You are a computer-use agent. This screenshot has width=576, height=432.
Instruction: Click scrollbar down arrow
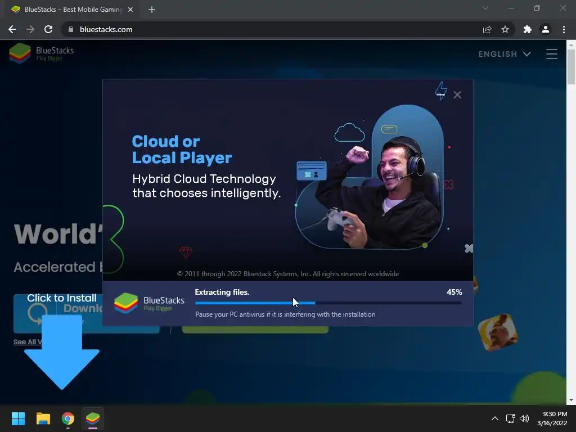coord(571,400)
